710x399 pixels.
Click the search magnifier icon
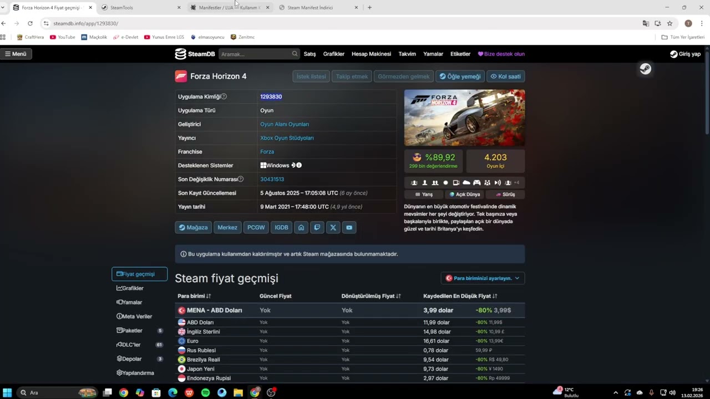point(295,54)
